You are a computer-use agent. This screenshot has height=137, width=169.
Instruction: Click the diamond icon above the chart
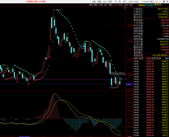point(122,8)
